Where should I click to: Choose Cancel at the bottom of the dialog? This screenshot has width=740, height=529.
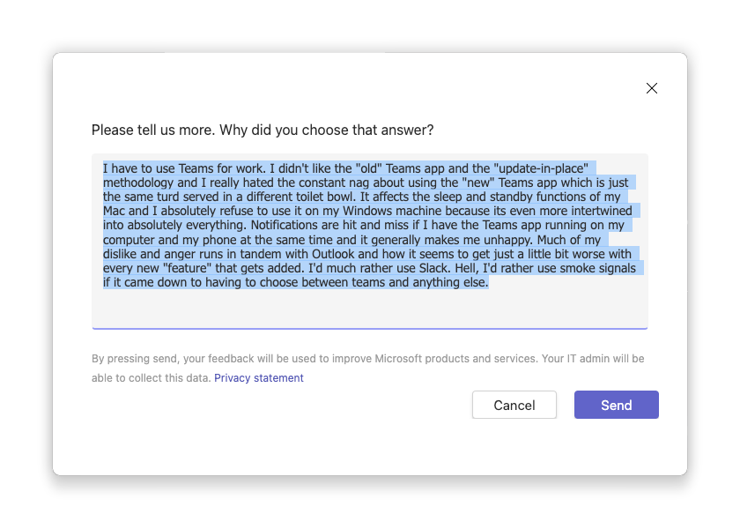[514, 405]
